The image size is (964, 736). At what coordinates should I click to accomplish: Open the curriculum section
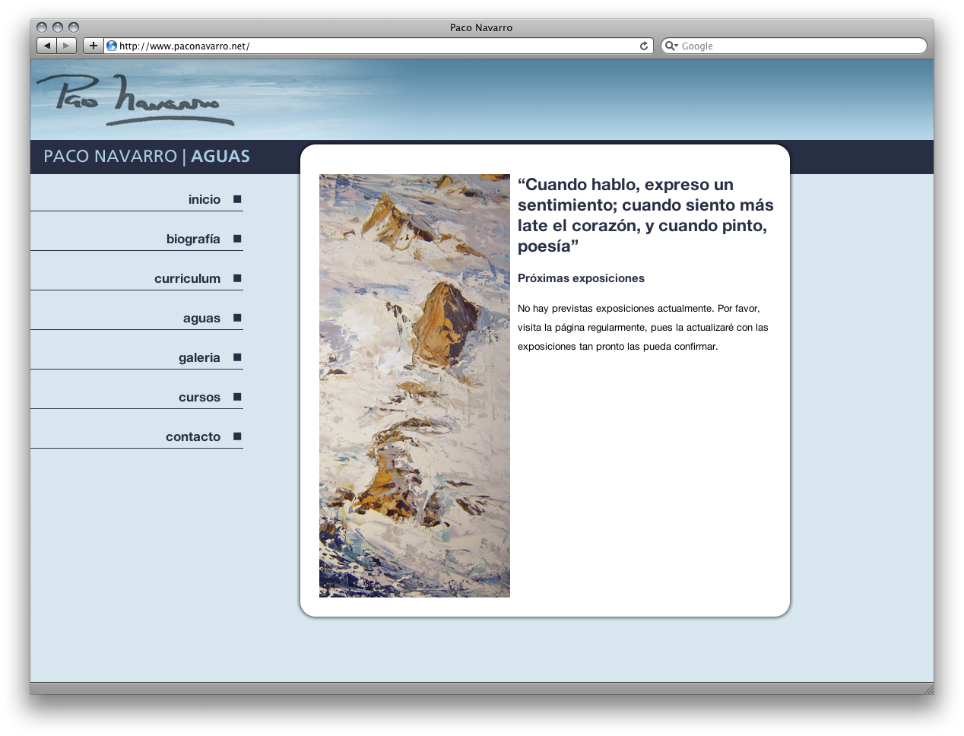(187, 278)
